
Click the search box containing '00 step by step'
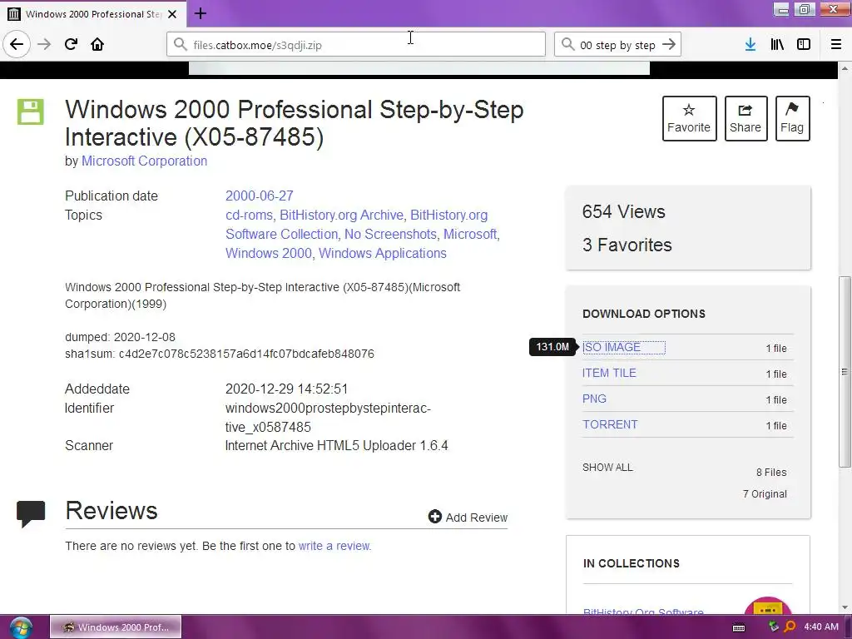coord(617,45)
